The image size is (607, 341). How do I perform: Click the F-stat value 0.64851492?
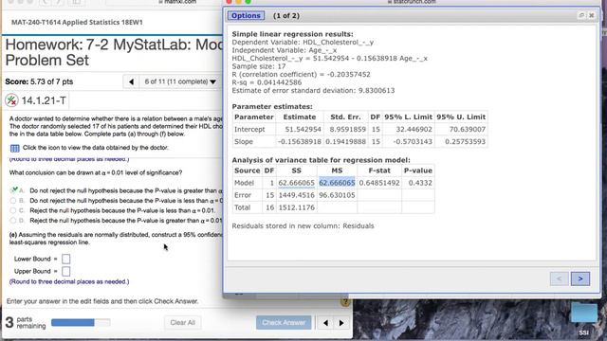coord(379,183)
